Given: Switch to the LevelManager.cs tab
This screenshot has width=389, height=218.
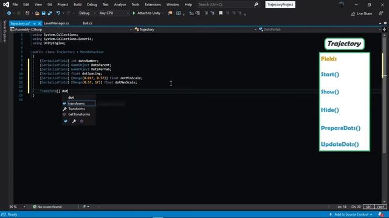Looking at the screenshot, I should click(x=57, y=23).
